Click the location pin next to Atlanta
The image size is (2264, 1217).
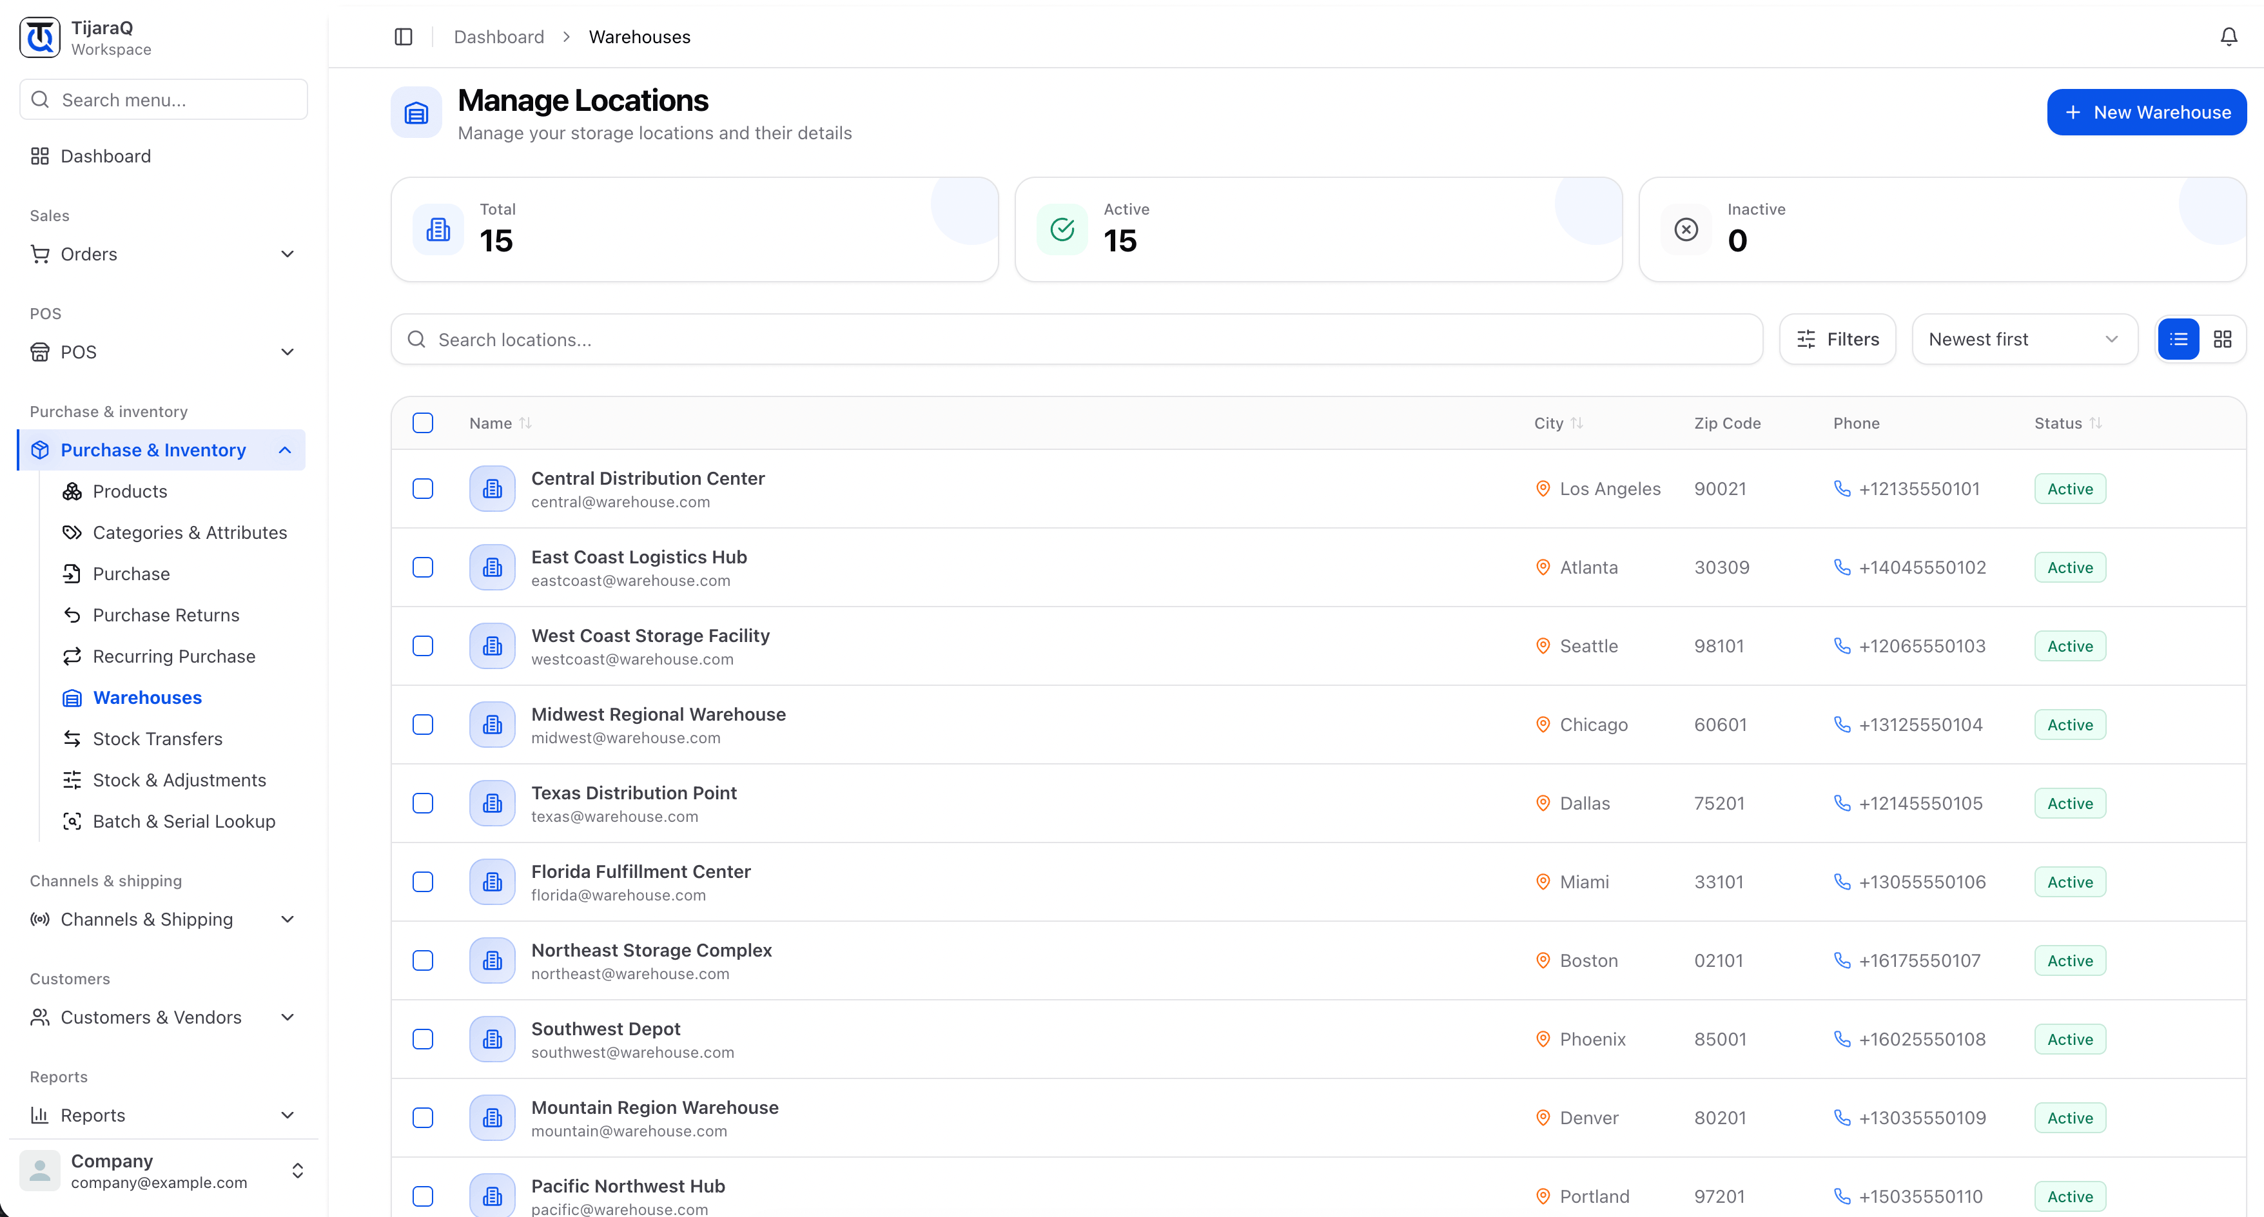pos(1543,568)
